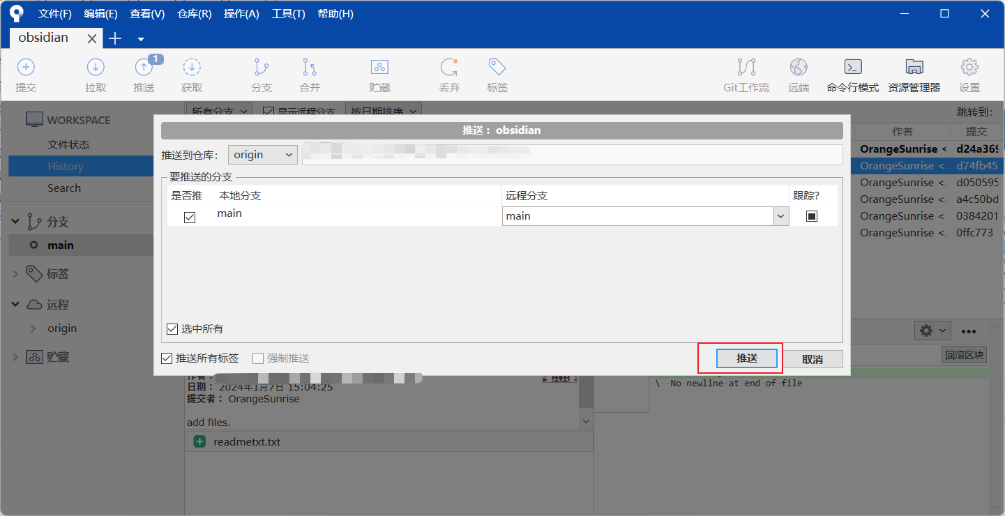The image size is (1005, 516).
Task: Toggle the track (跟踪) checkbox for main
Action: pos(812,216)
